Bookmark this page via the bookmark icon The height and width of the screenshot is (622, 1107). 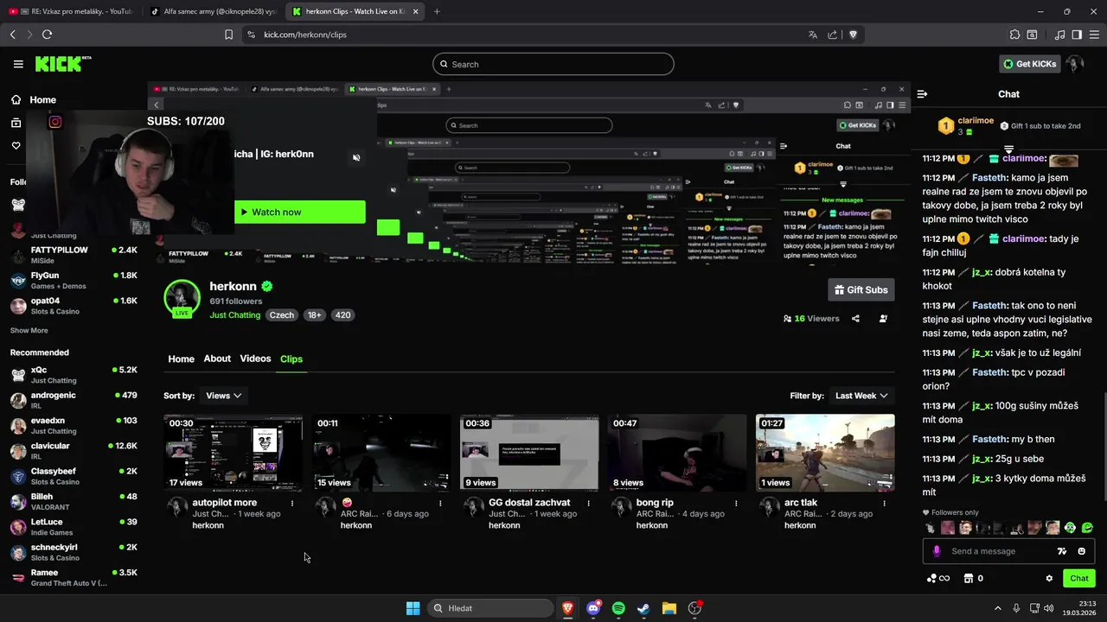click(x=228, y=35)
